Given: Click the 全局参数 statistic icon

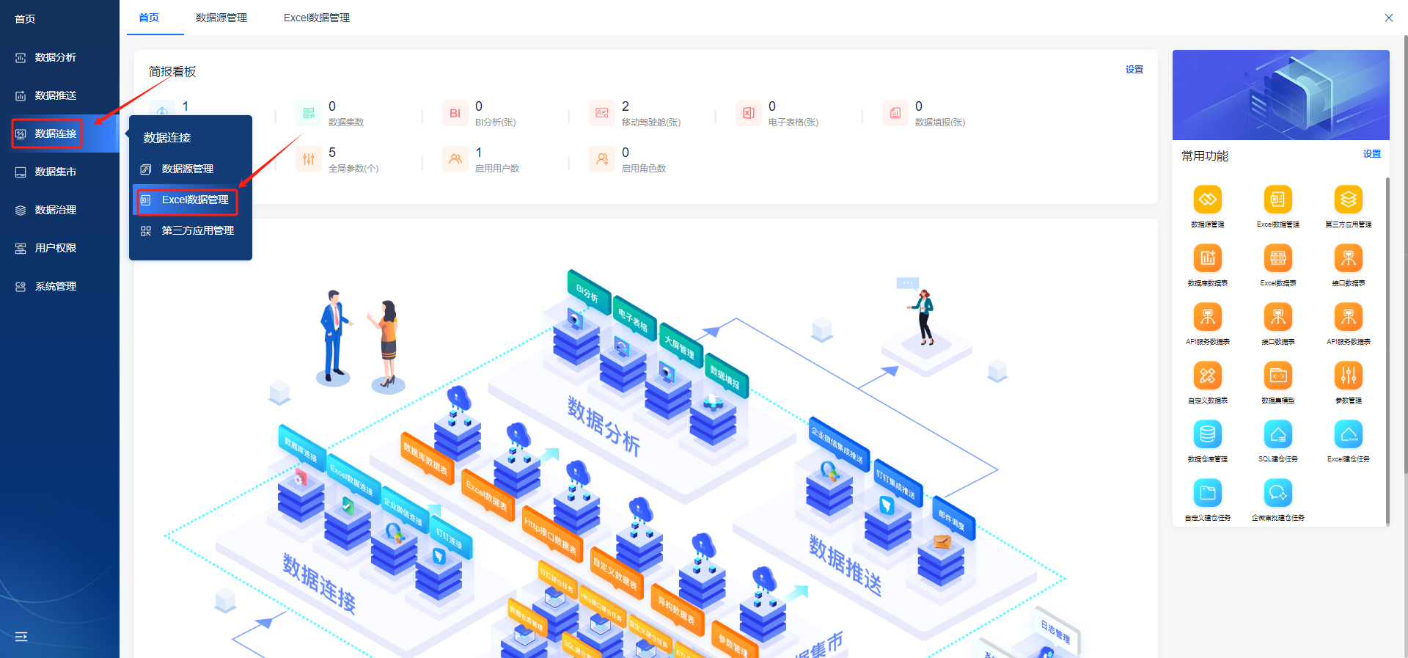Looking at the screenshot, I should click(x=309, y=159).
